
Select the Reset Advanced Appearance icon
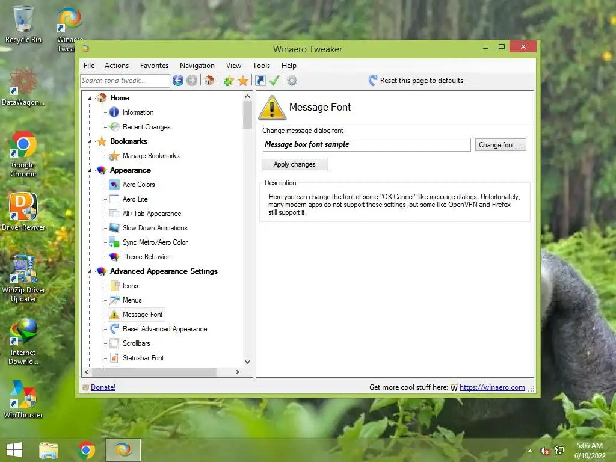tap(114, 329)
